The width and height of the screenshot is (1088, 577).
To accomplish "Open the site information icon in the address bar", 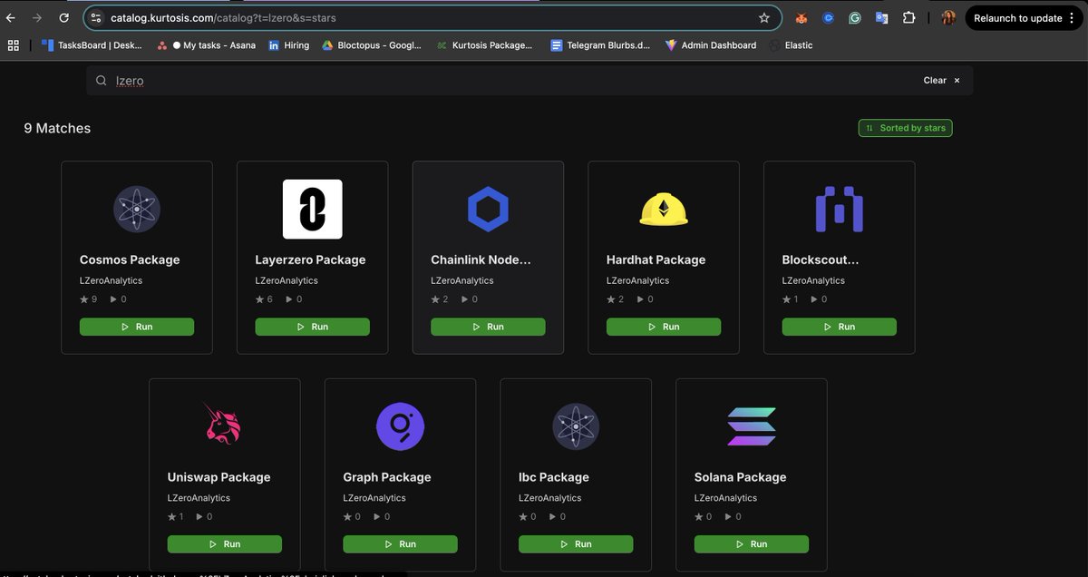I will tap(96, 17).
